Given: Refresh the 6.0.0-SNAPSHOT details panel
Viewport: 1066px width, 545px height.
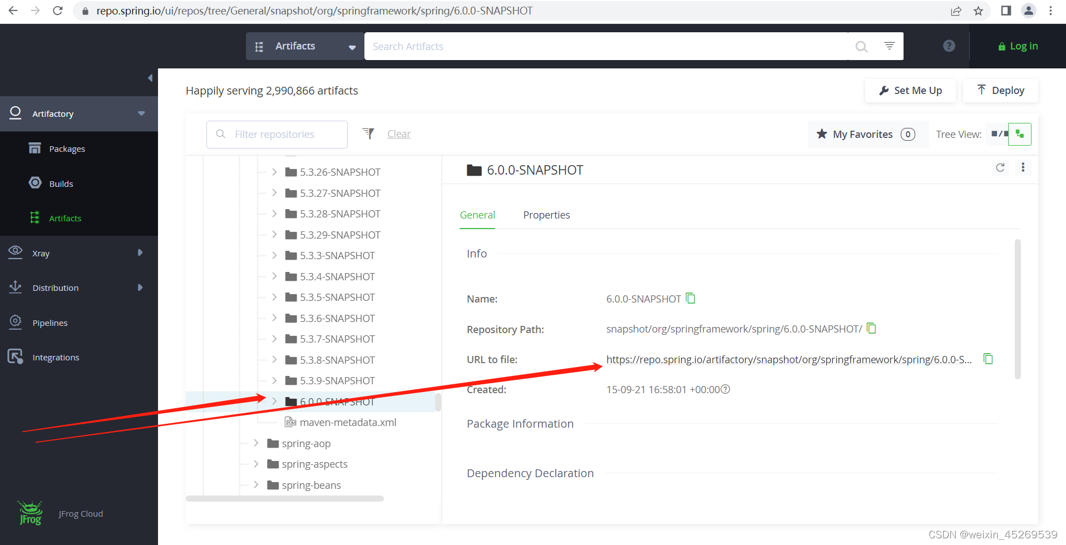Looking at the screenshot, I should tap(1000, 167).
